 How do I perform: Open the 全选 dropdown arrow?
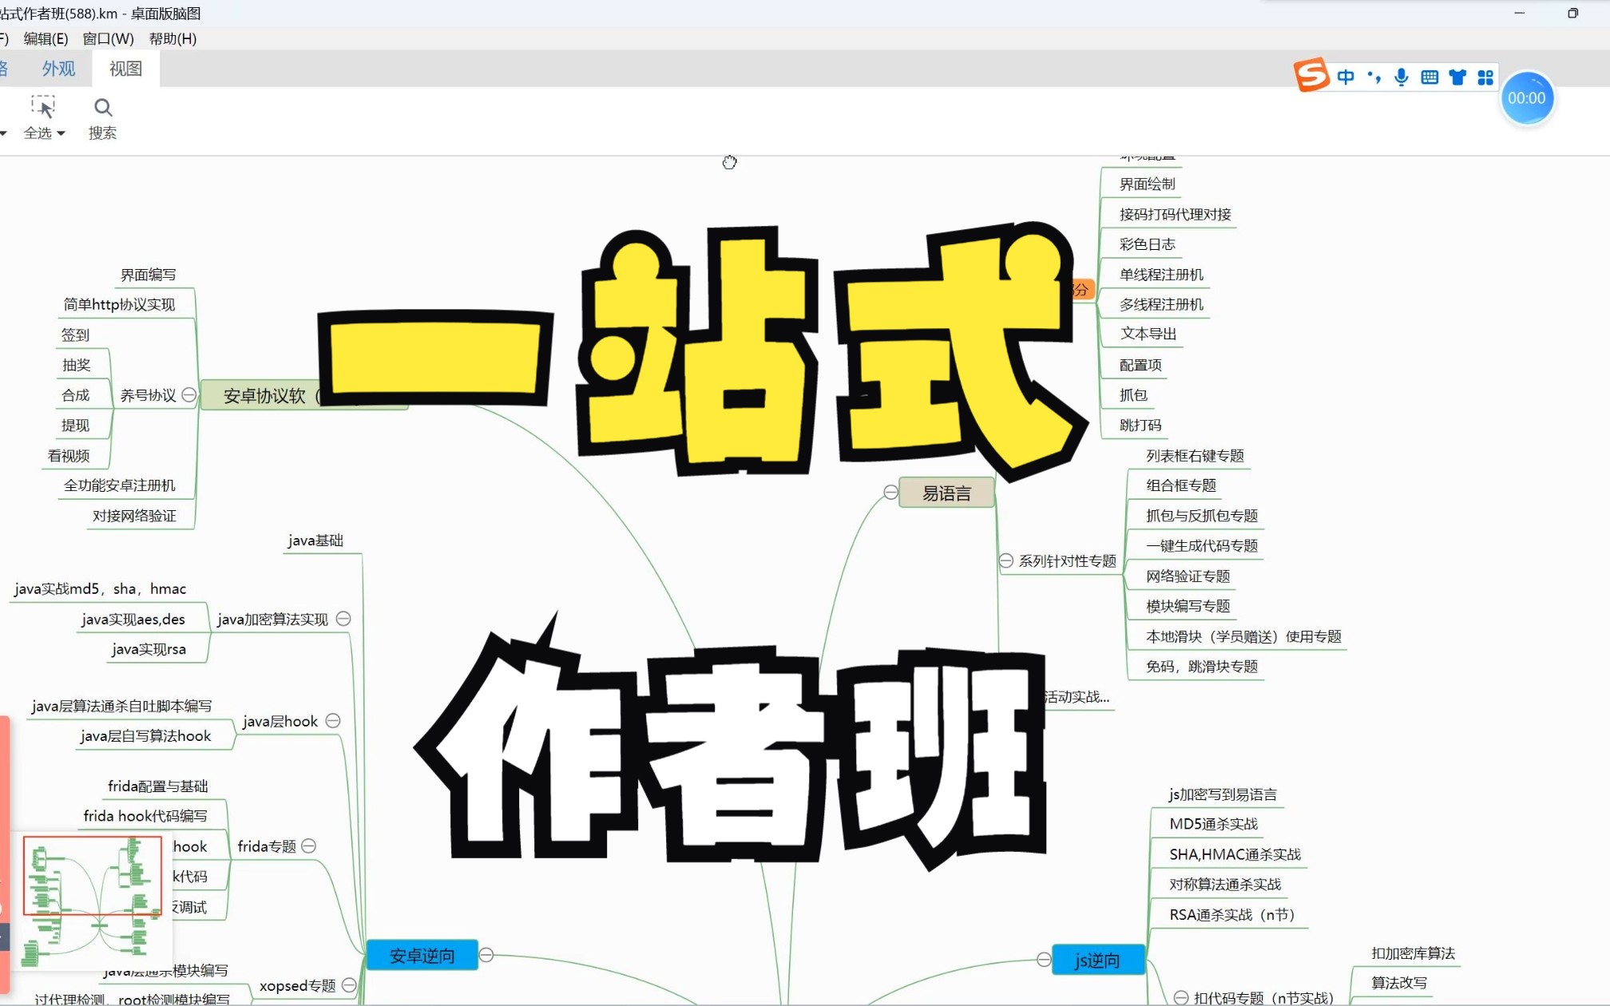(x=61, y=133)
